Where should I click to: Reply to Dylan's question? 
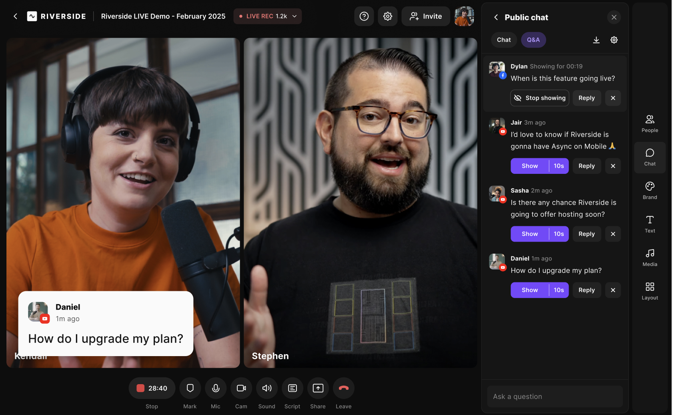click(x=587, y=98)
